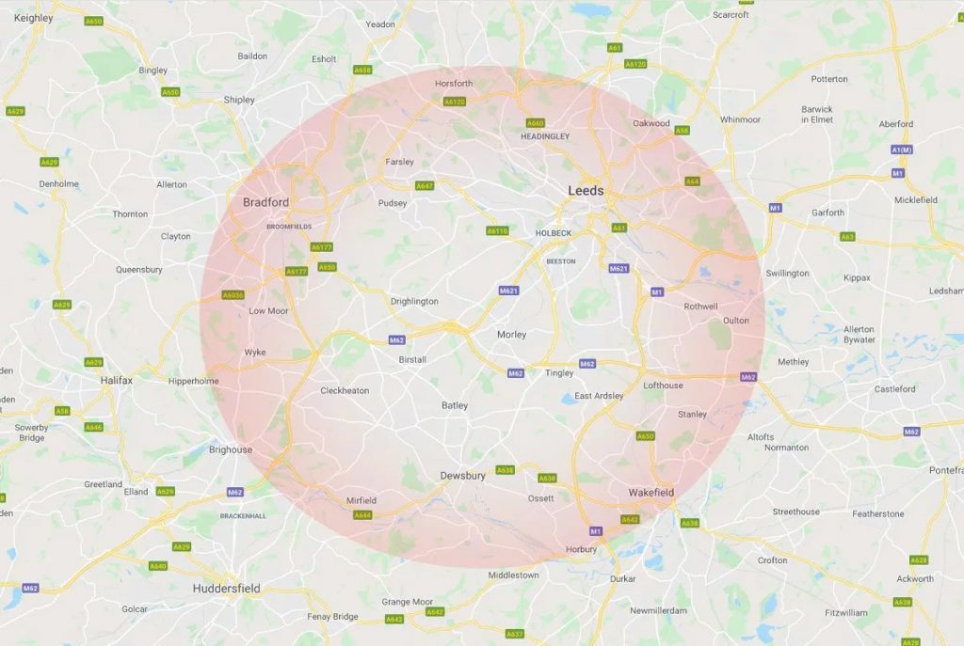The height and width of the screenshot is (646, 964).
Task: Select the A6110 road shield west of Holbeck
Action: (497, 231)
